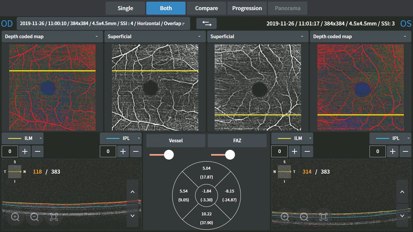The width and height of the screenshot is (413, 232).
Task: Expand the OD Depth coded map dropdown
Action: click(52, 37)
